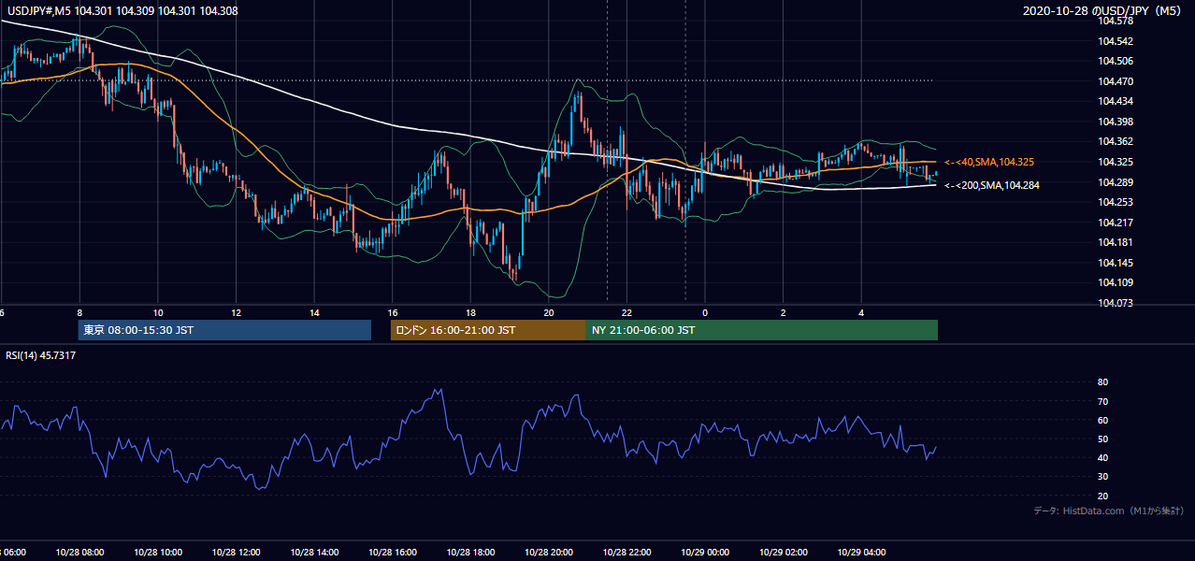Viewport: 1195px width, 561px height.
Task: Click the 10/28 22:00 date axis label
Action: click(626, 553)
